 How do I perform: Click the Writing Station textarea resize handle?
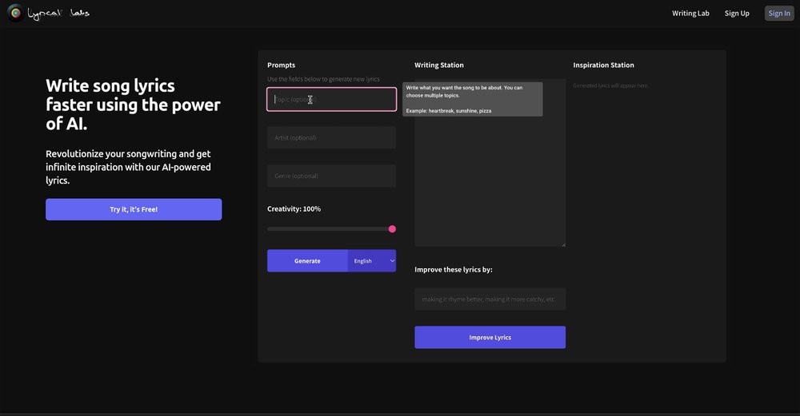pos(563,244)
